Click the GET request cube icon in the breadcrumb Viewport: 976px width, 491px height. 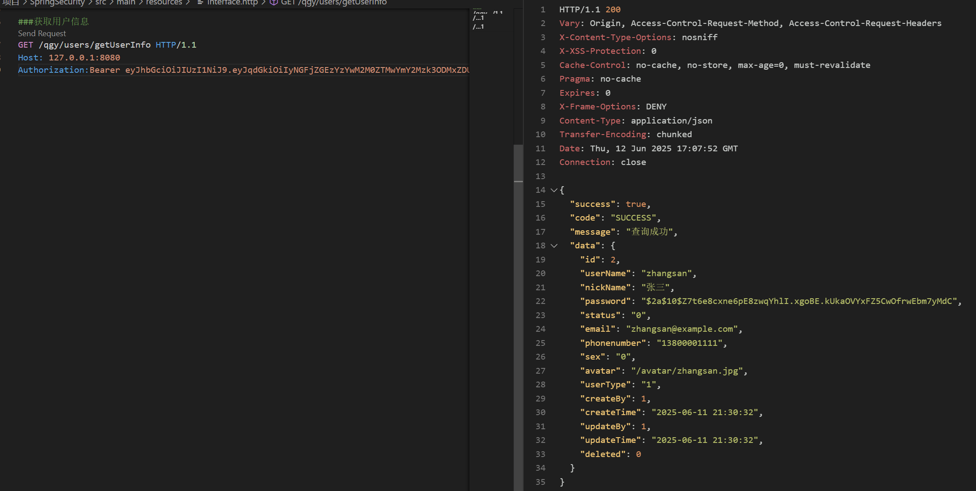[x=274, y=3]
